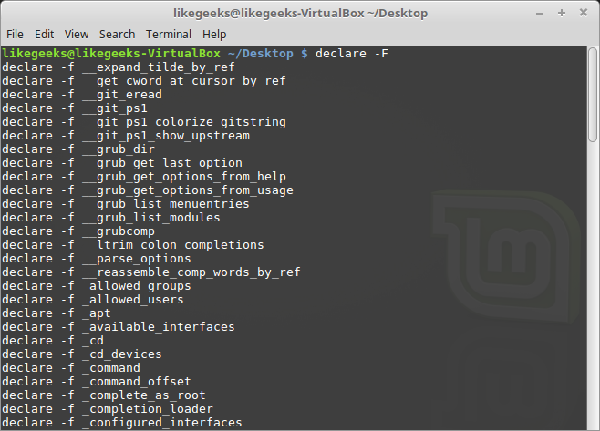Click the __grub_get_last_option function name
Screen dimensions: 600x431
162,163
